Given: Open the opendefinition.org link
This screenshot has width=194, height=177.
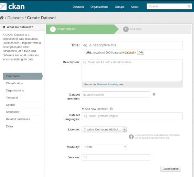Looking at the screenshot, I should point(160,138).
